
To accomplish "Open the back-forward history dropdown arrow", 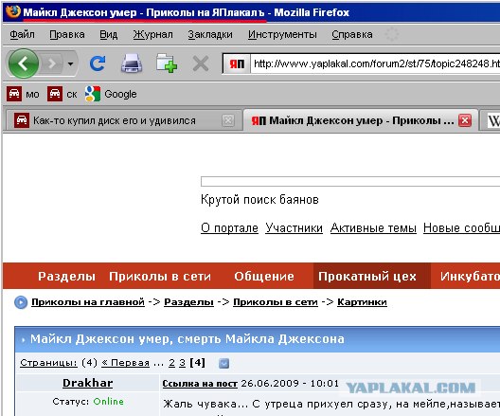I will tap(71, 64).
